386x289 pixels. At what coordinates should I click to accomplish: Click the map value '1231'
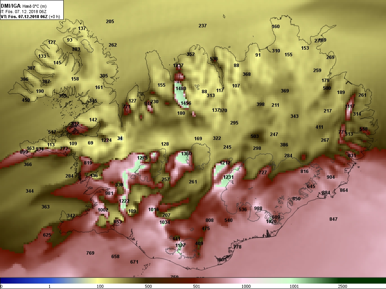[x=228, y=177]
